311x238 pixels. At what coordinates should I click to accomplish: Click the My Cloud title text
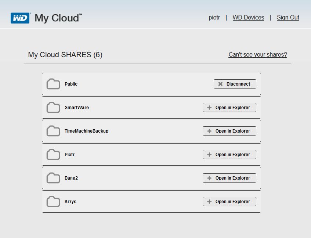point(58,18)
